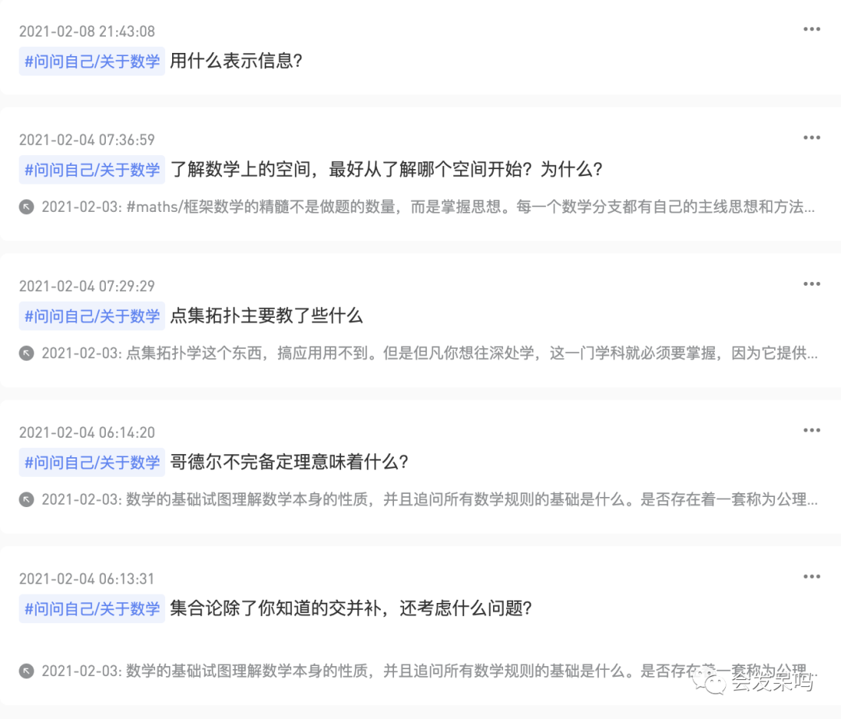Open more options for the 07:36:59 memo
The width and height of the screenshot is (841, 719).
[x=811, y=137]
